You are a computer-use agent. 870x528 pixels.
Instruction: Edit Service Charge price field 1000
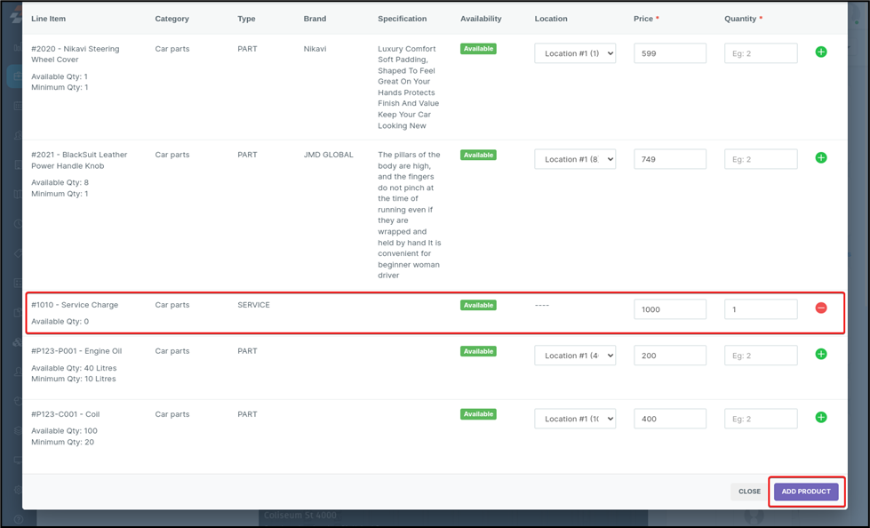pos(670,309)
